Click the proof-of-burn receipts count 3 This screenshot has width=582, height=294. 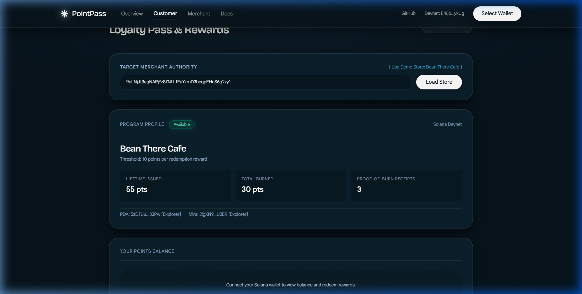tap(359, 189)
